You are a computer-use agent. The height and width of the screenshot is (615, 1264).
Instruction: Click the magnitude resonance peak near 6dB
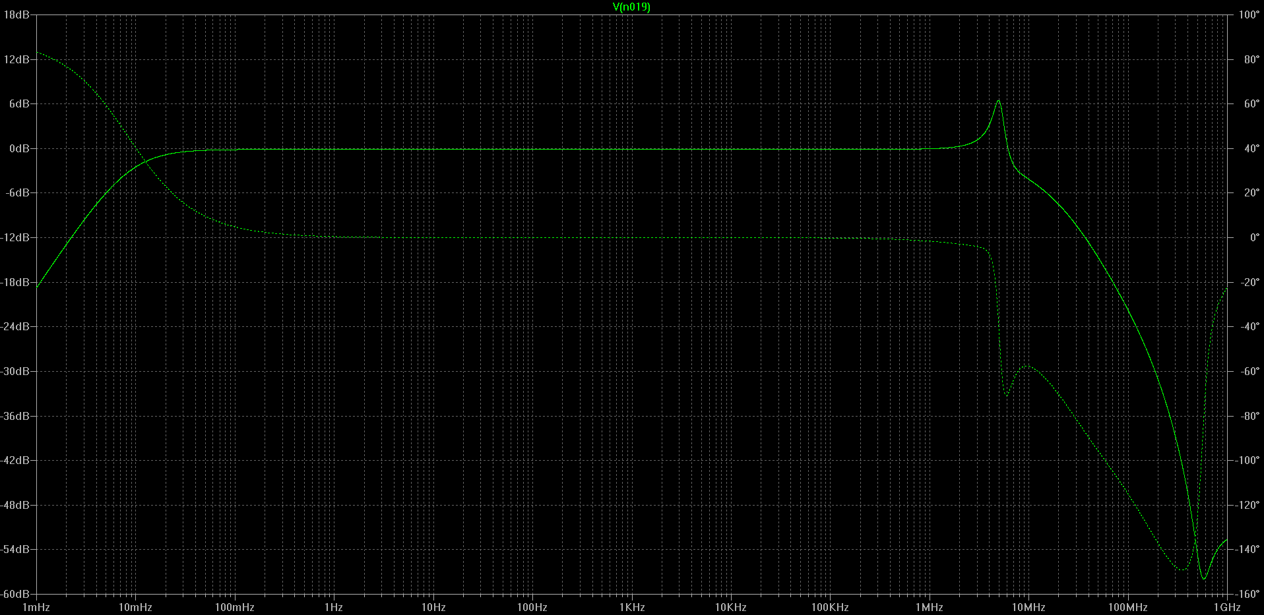tap(999, 101)
